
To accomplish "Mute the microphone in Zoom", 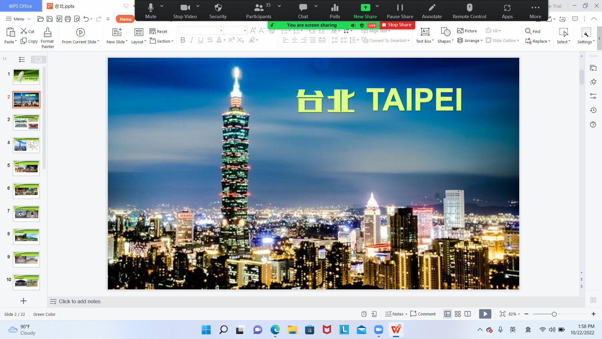I will 151,10.
